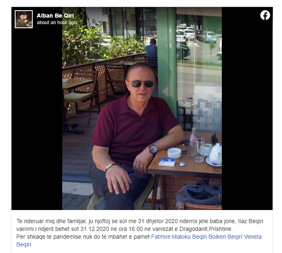Open Alban Be Qiri's profile picture thumbnail
Viewport: 282px width, 253px height.
point(24,19)
